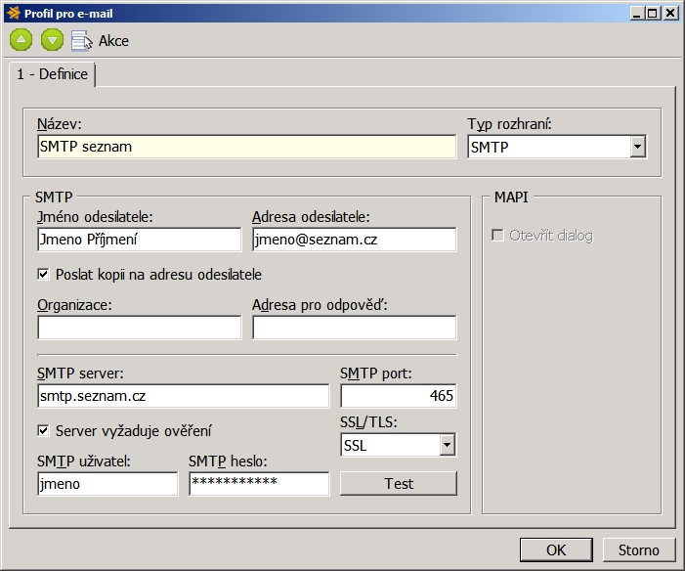
Task: Click the Název field
Action: [246, 147]
